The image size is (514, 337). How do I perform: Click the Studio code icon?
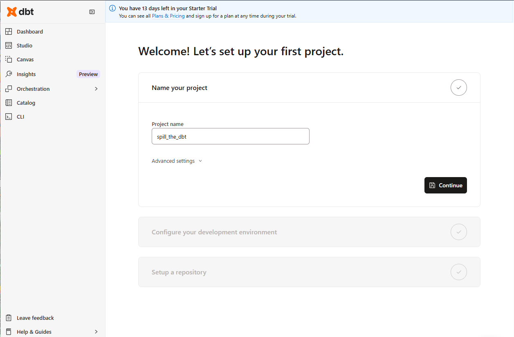9,45
